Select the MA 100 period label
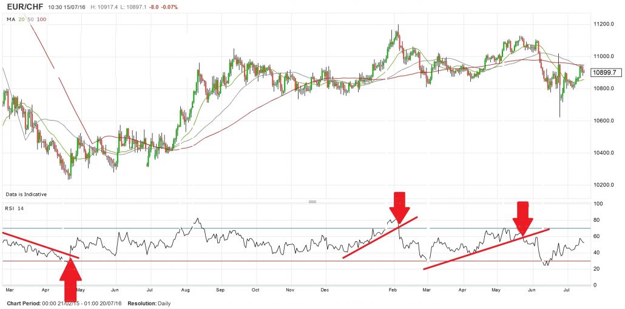625x309 pixels. point(41,19)
